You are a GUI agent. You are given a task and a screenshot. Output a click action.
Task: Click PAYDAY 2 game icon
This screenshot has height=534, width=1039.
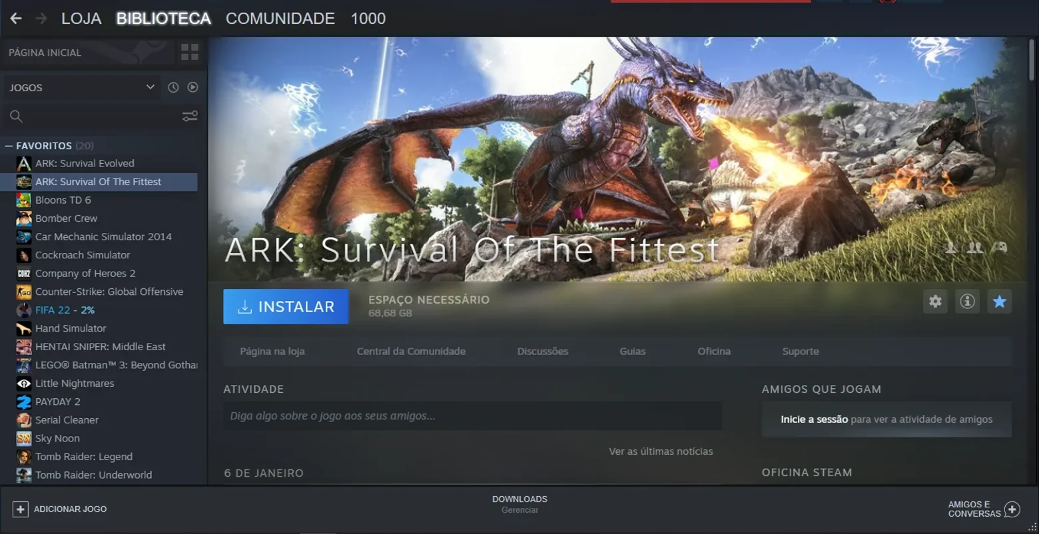tap(24, 402)
